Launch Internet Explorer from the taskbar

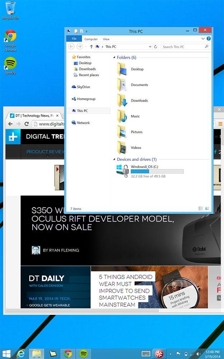[21, 354]
